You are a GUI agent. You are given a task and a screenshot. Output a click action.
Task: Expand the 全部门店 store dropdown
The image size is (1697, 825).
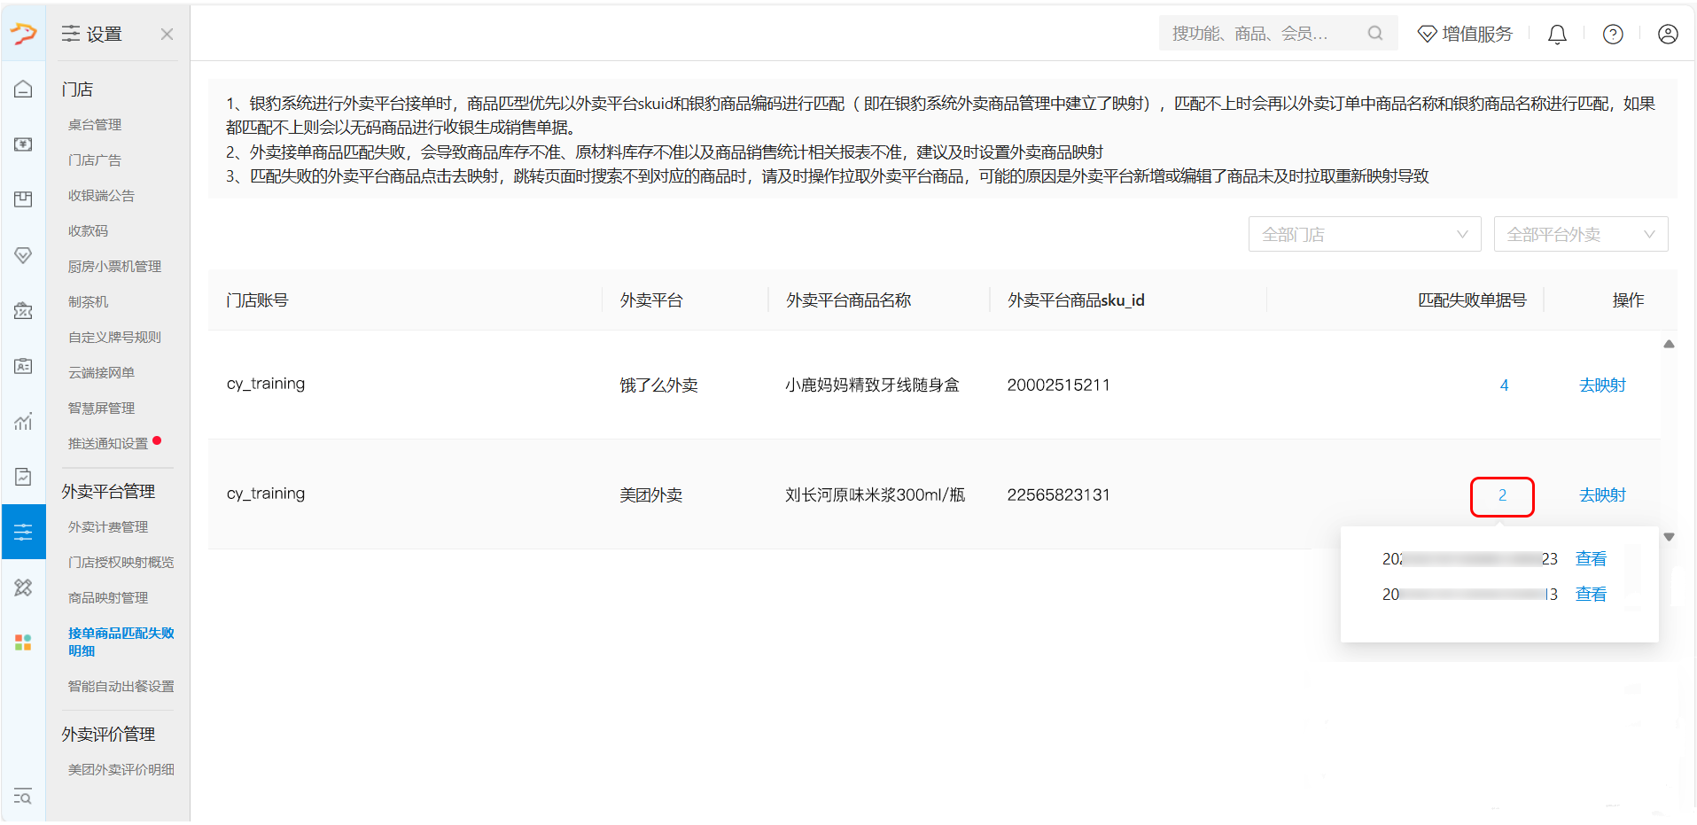(1364, 234)
